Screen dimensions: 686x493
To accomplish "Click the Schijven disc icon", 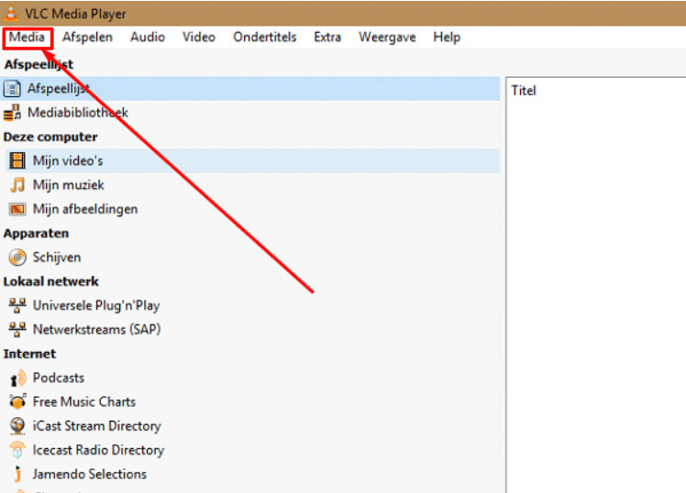I will (17, 257).
